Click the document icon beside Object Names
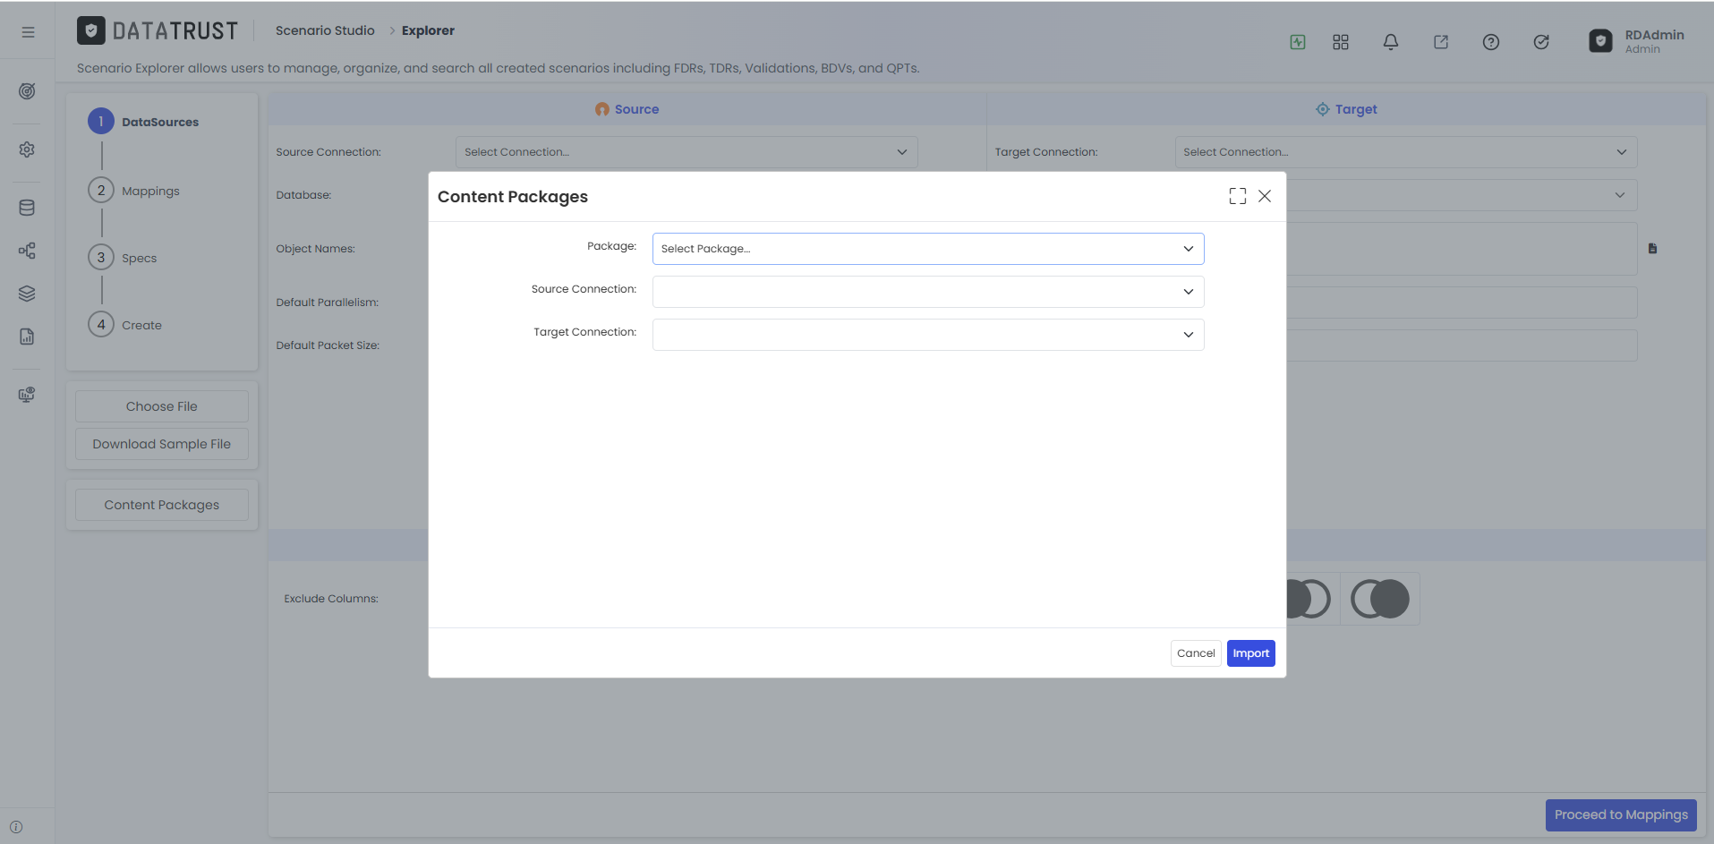Screen dimensions: 1714x844 click(1653, 249)
